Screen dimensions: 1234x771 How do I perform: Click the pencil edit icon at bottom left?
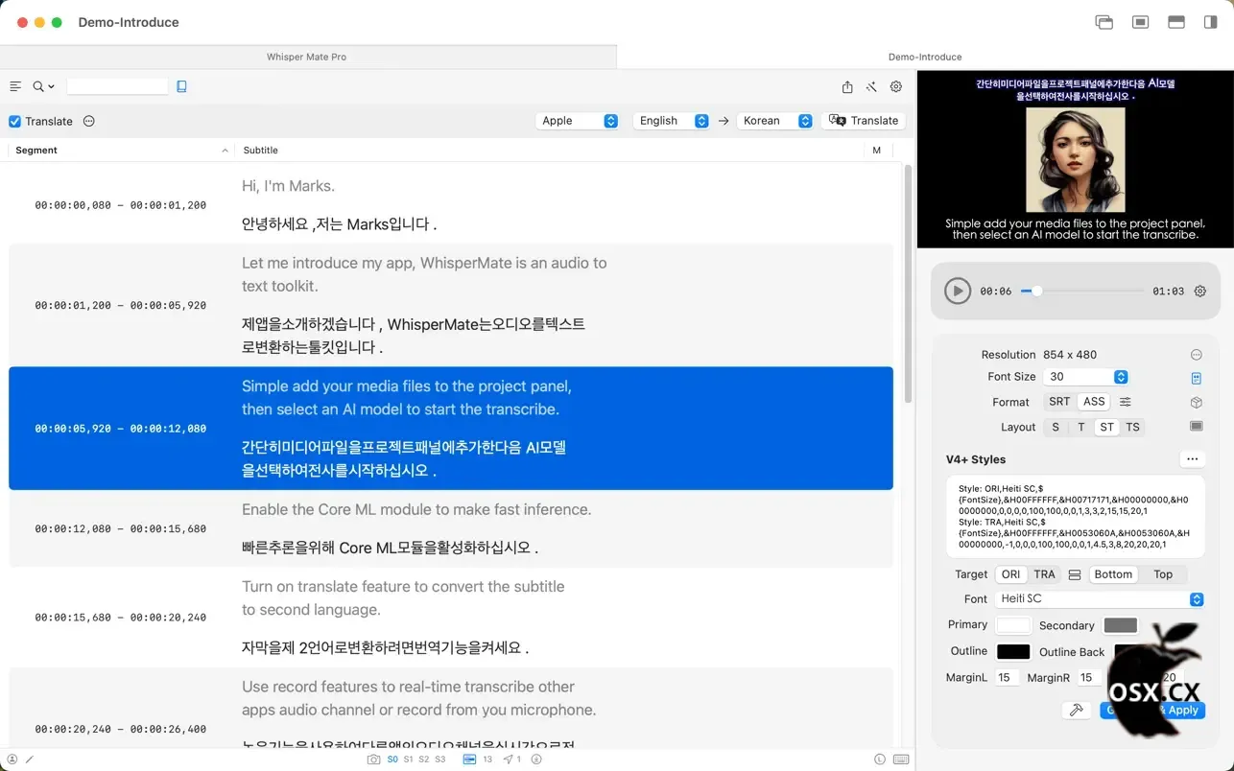30,759
